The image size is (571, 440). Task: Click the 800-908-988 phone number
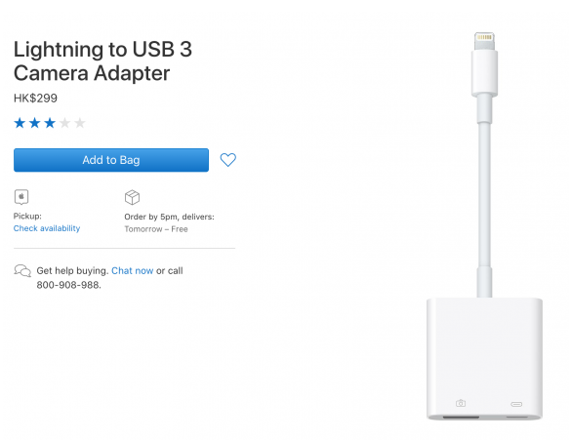69,285
